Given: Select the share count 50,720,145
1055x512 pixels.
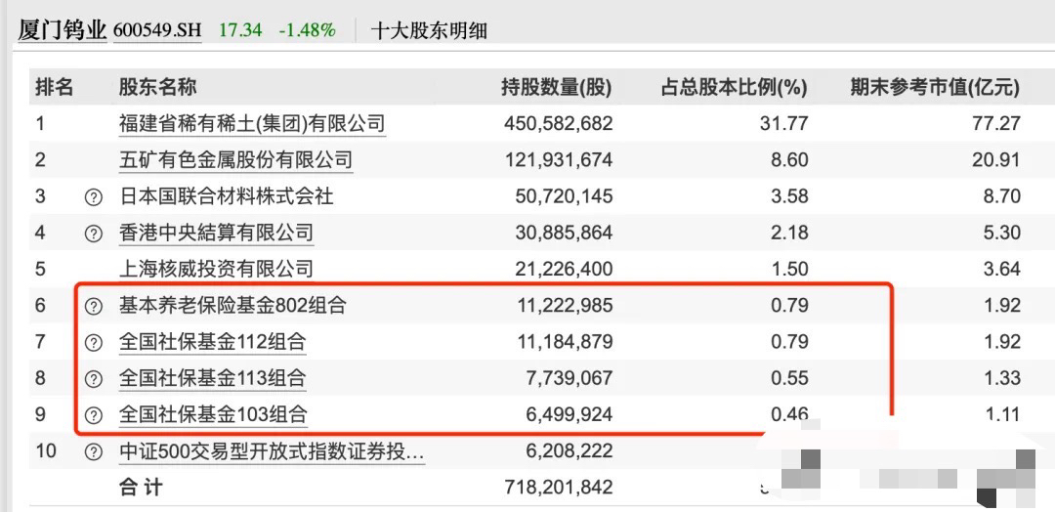Looking at the screenshot, I should (564, 196).
